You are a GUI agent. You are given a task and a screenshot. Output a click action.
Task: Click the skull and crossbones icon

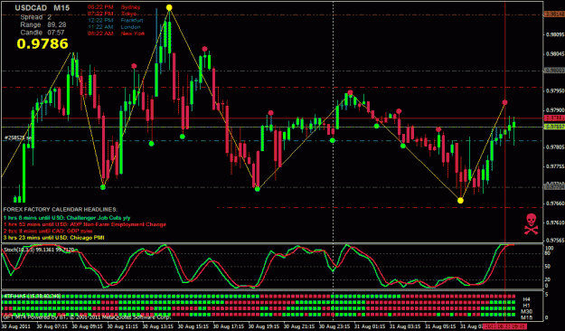coord(531,223)
